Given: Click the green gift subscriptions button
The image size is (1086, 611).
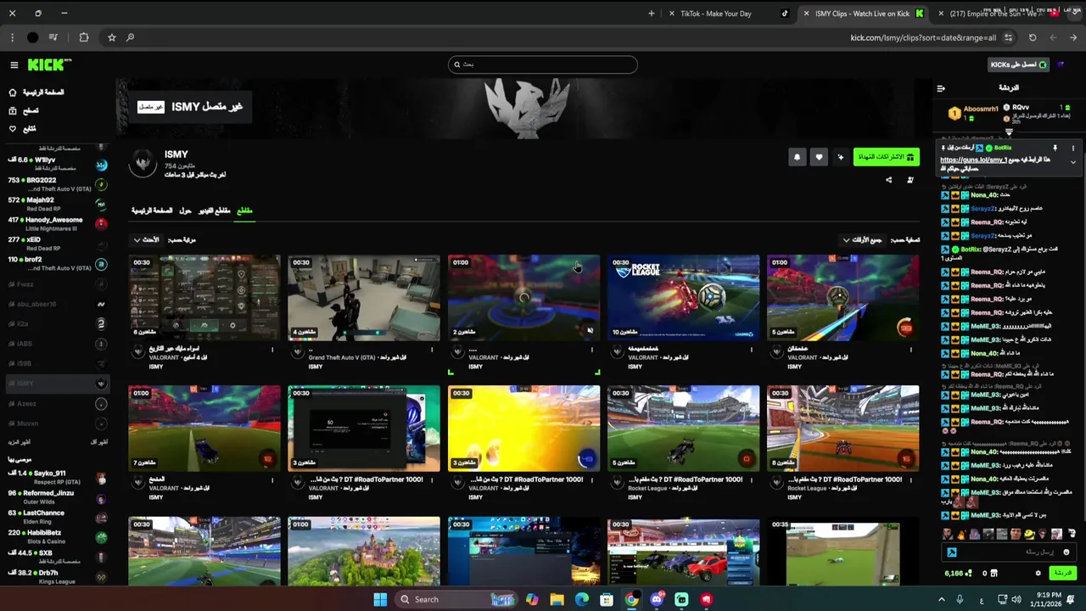Looking at the screenshot, I should 886,157.
